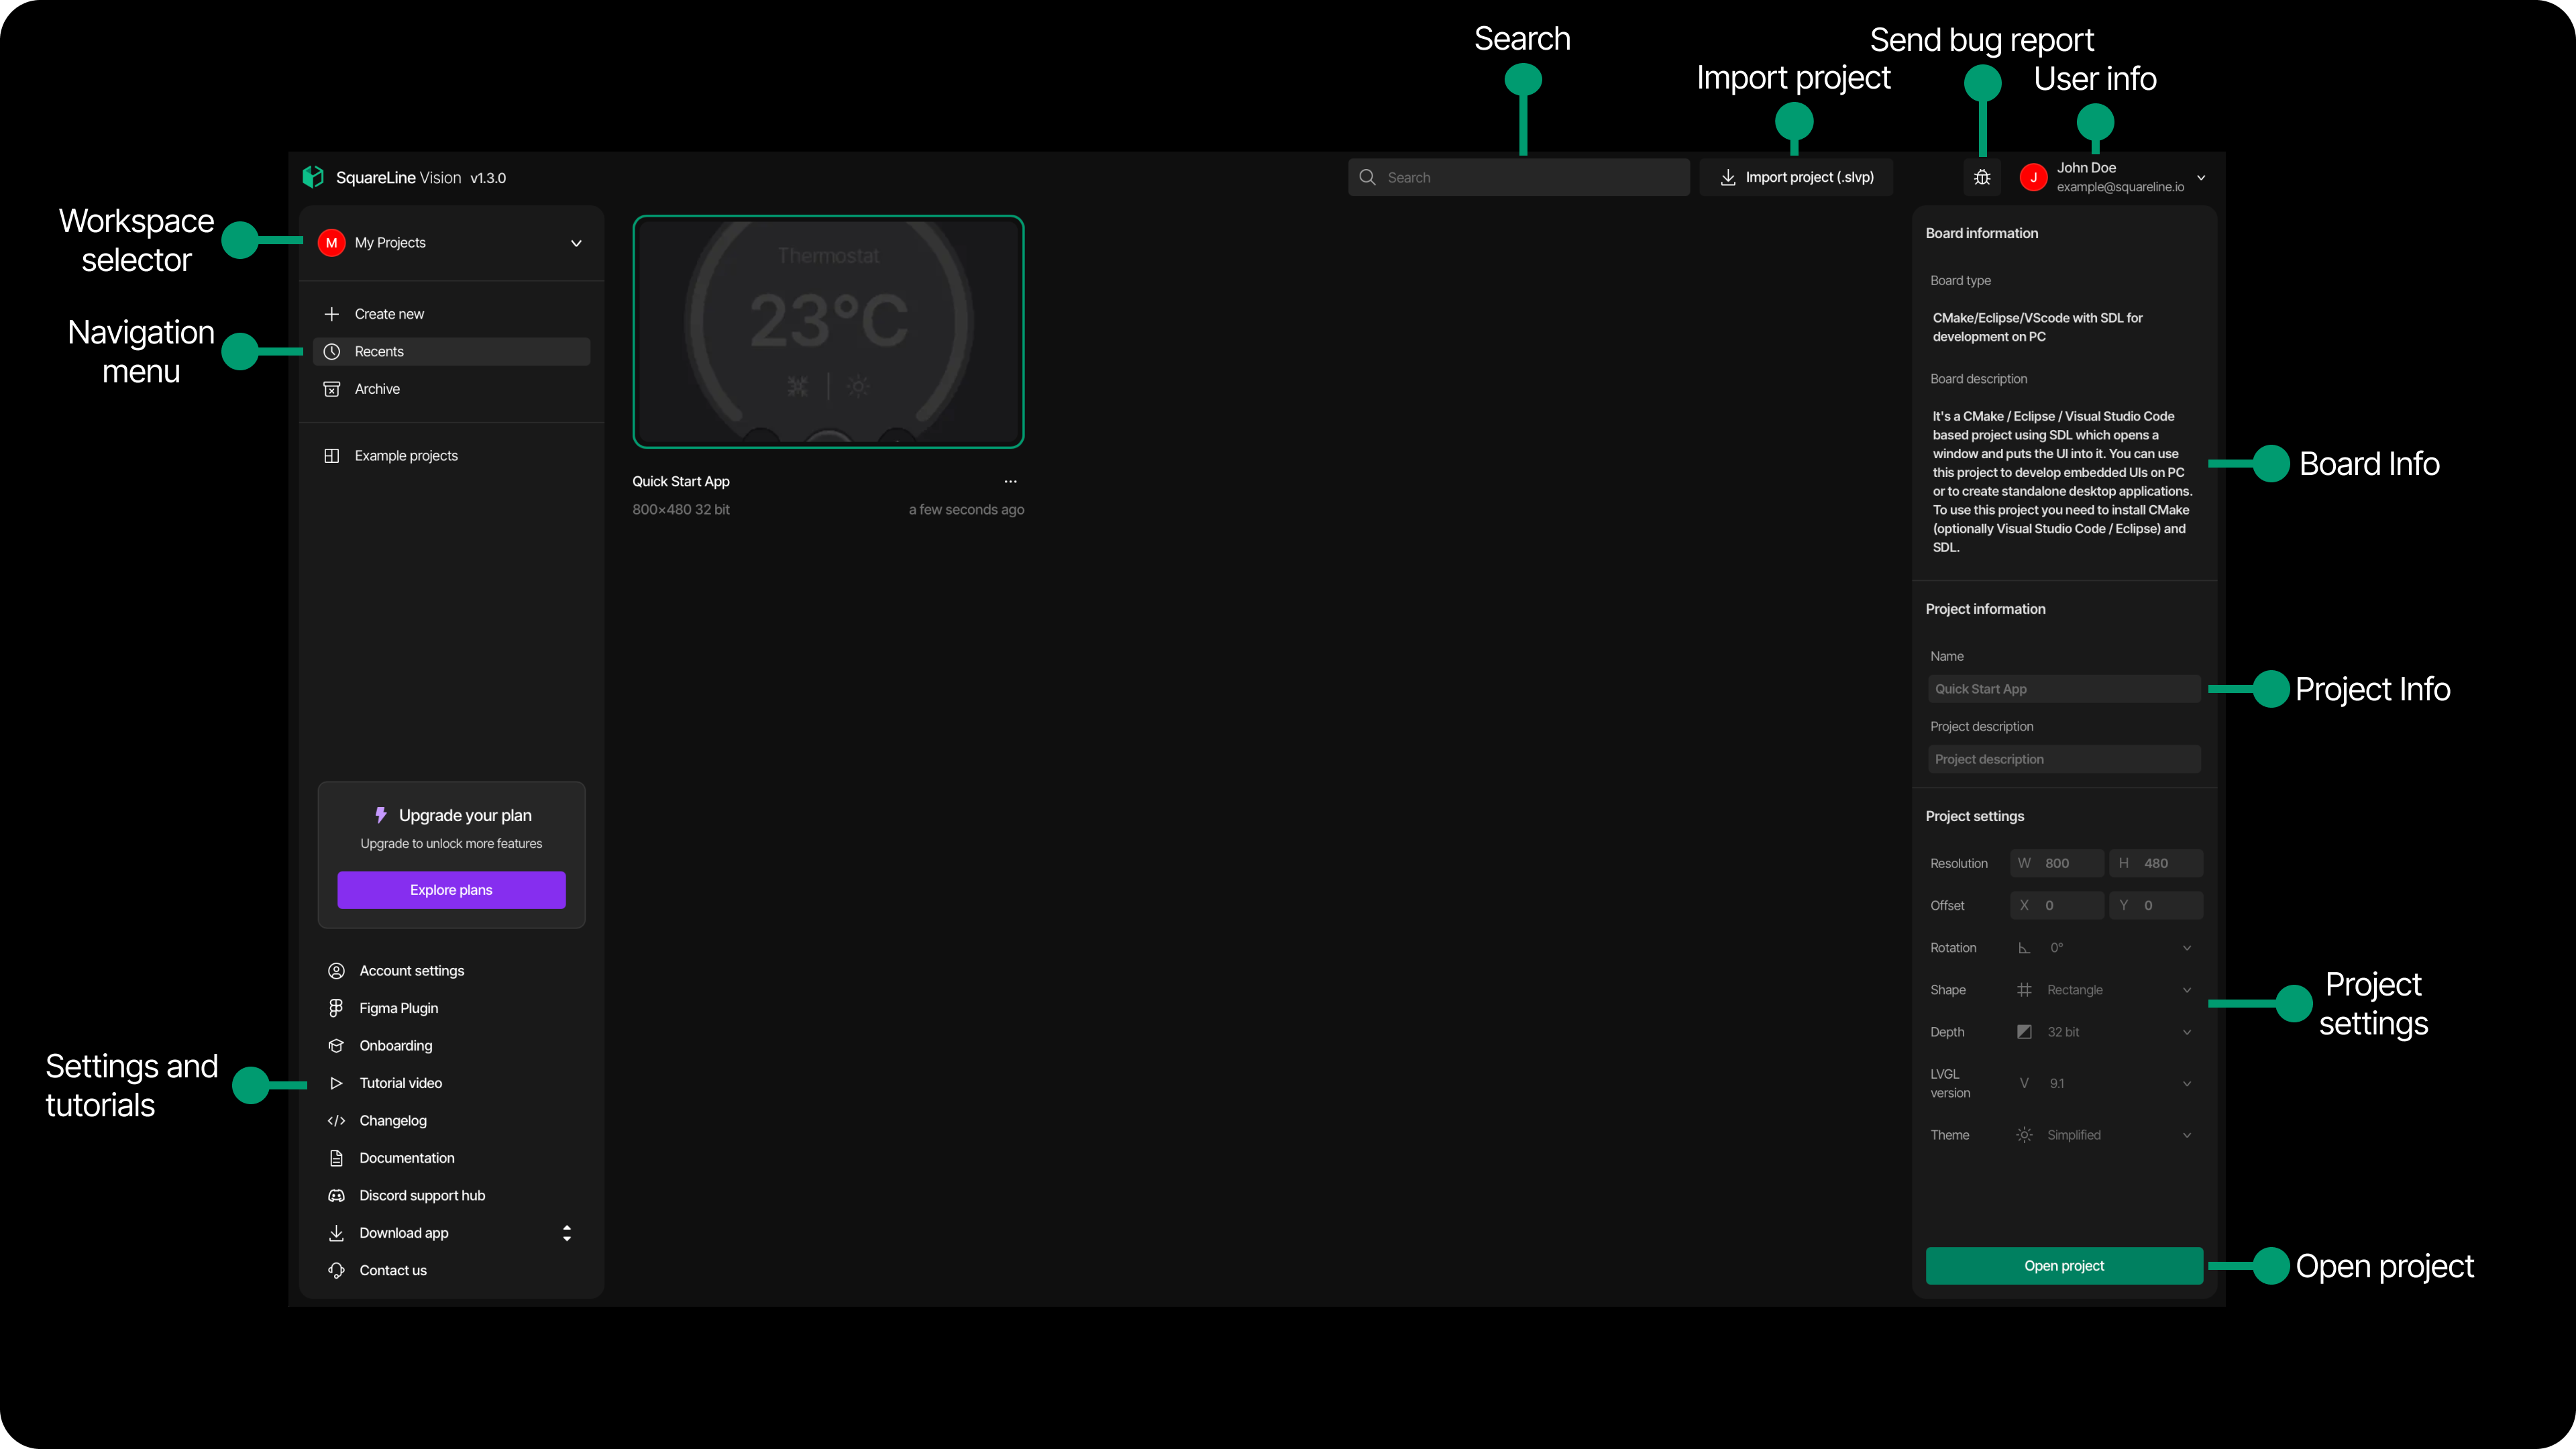Screen dimensions: 2576x1449
Task: Click the Figma Plugin icon
Action: pyautogui.click(x=336, y=1008)
